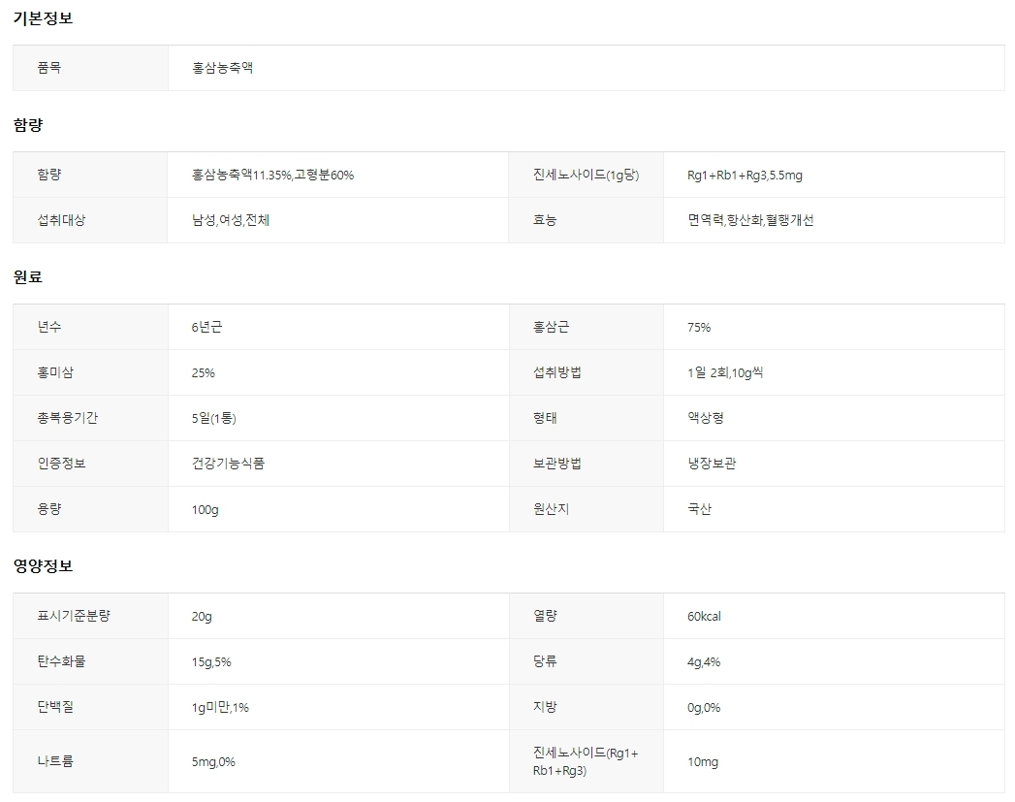
Task: Select the 홍삼농축액 product type value
Action: point(222,68)
